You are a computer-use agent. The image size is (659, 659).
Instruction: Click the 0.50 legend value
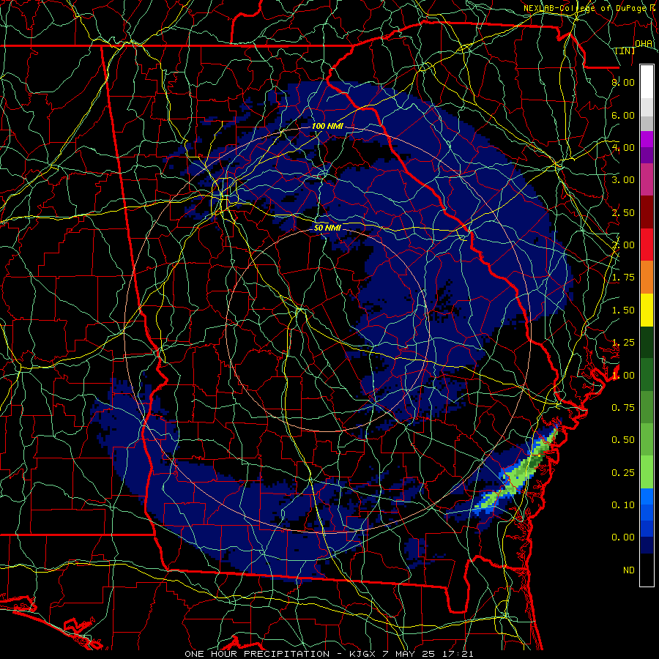(623, 440)
